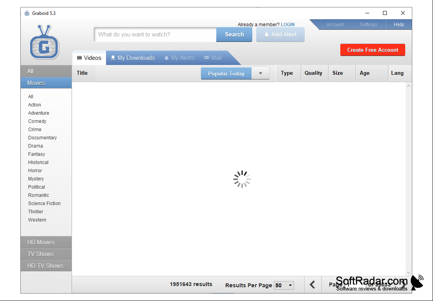433x301 pixels.
Task: Select the Crime genre
Action: coord(35,129)
